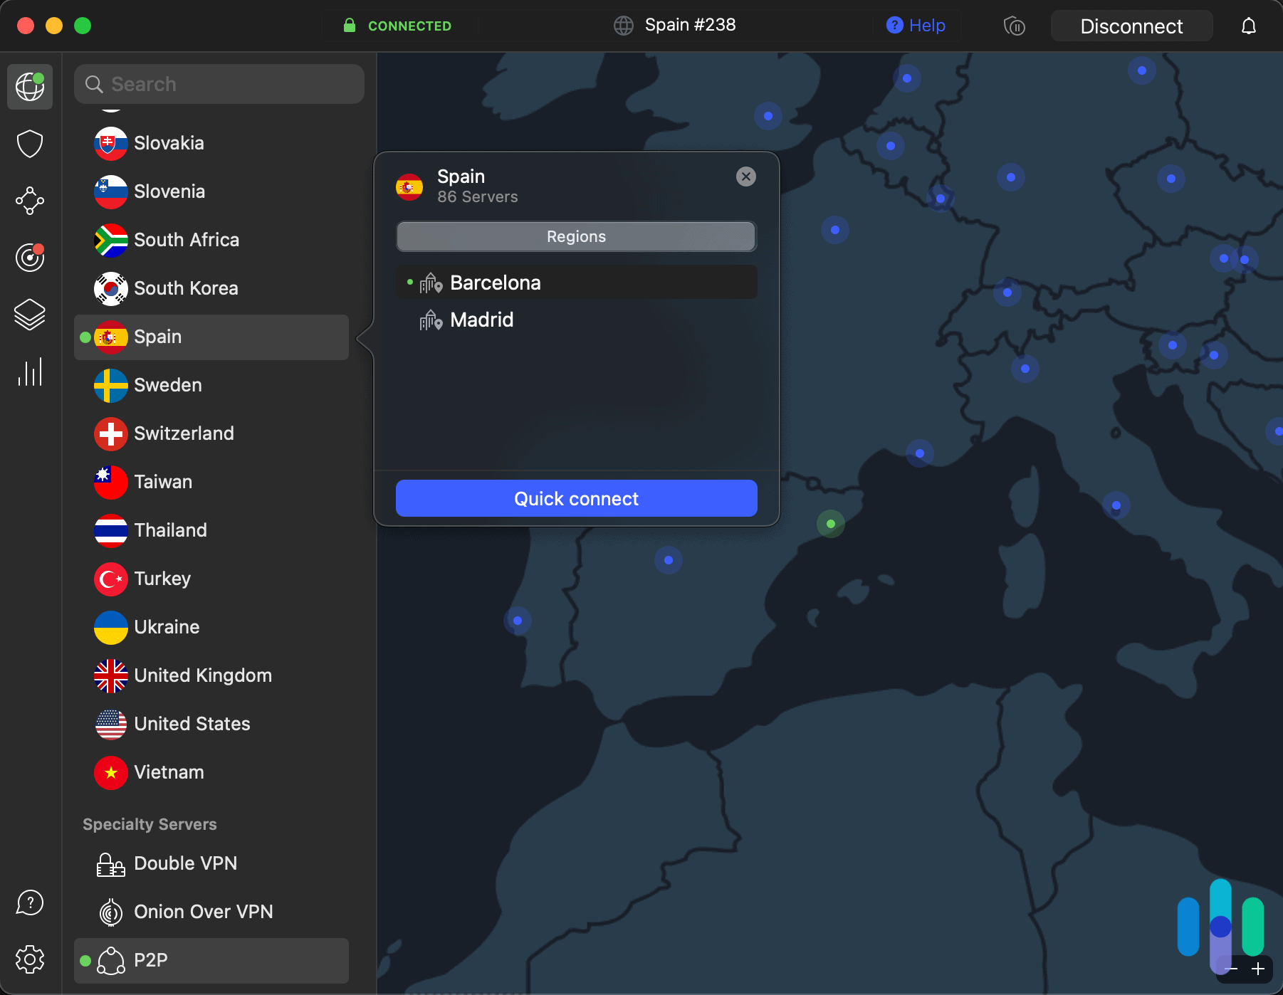Close the Spain server popup
1283x995 pixels.
[x=745, y=177]
